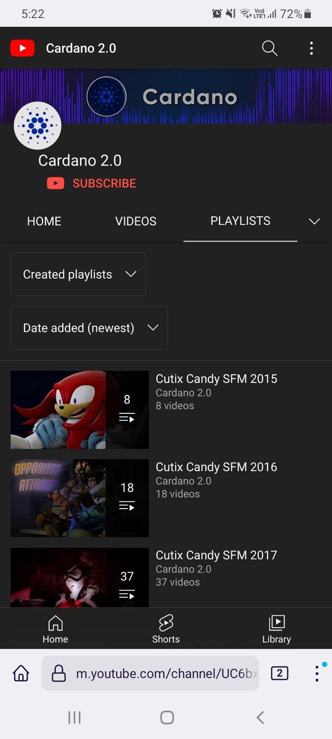
Task: Tap the battery icon in status bar
Action: tap(308, 14)
